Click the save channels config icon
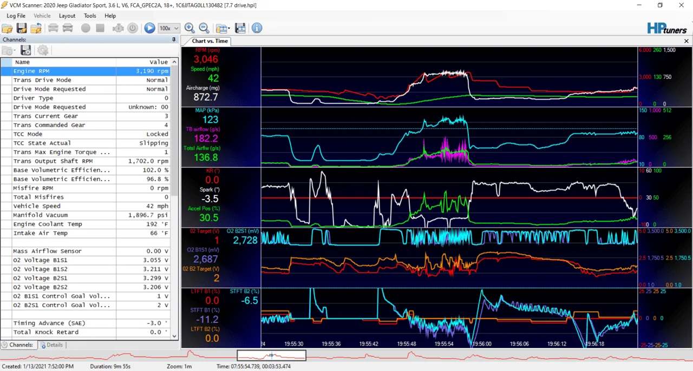The image size is (693, 371). click(25, 50)
